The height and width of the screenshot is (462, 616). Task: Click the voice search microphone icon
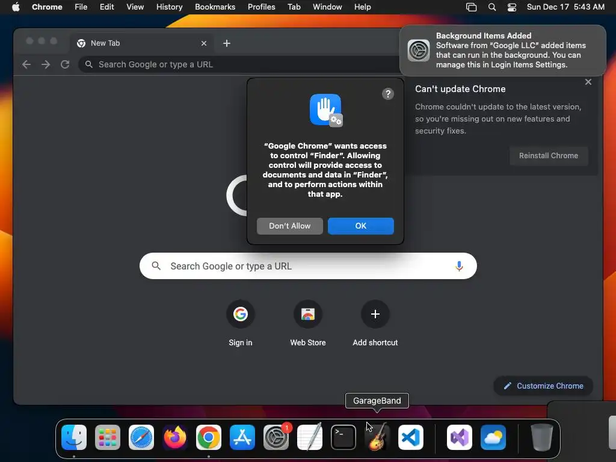(x=459, y=266)
